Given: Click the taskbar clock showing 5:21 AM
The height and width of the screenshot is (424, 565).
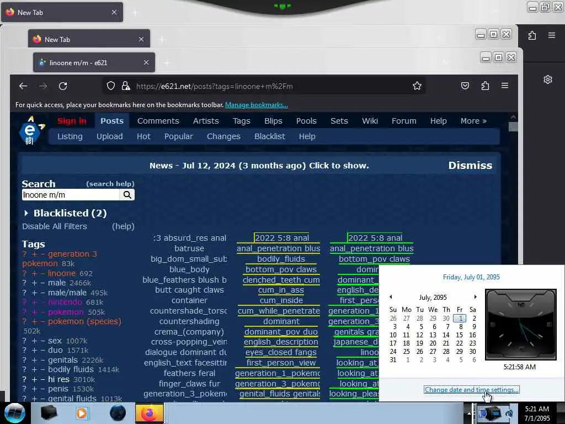Looking at the screenshot, I should 537,413.
